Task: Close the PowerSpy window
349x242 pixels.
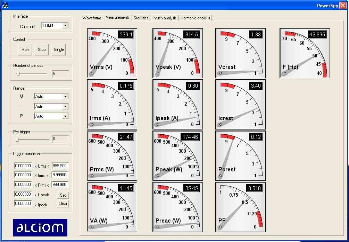Action: point(343,5)
